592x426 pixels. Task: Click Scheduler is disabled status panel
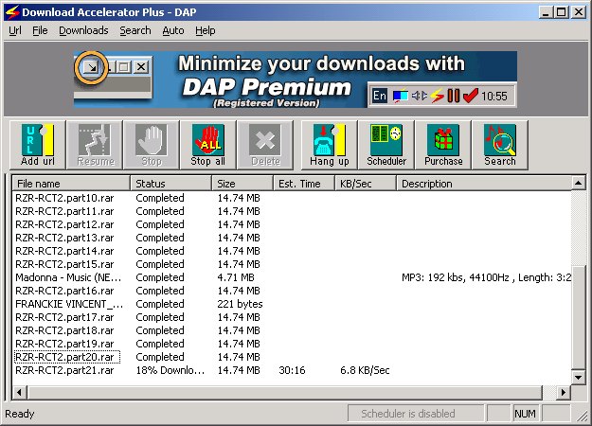click(x=416, y=414)
